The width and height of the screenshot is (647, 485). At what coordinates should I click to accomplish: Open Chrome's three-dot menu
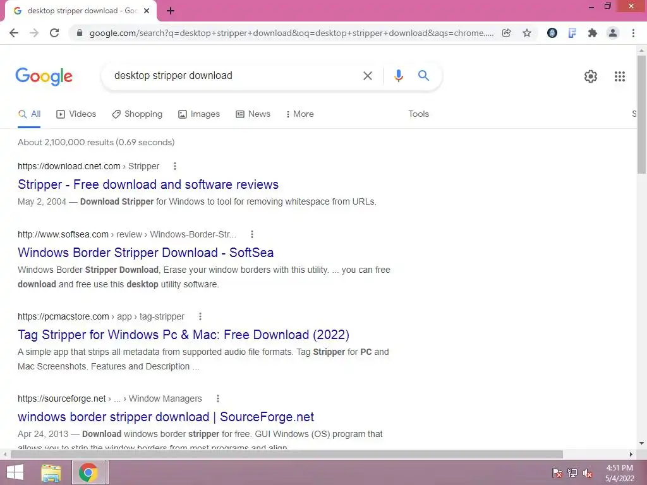coord(633,33)
